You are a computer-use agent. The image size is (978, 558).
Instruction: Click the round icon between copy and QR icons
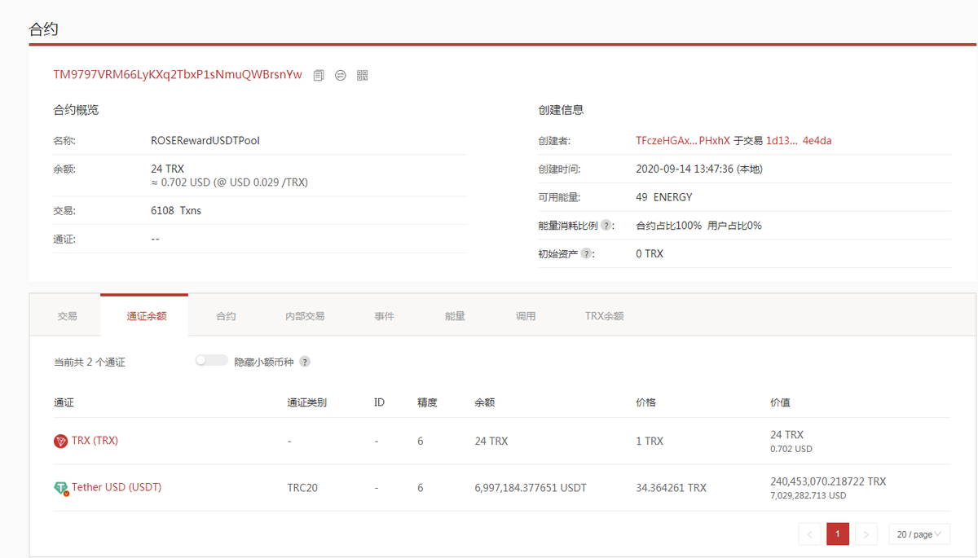[x=341, y=75]
